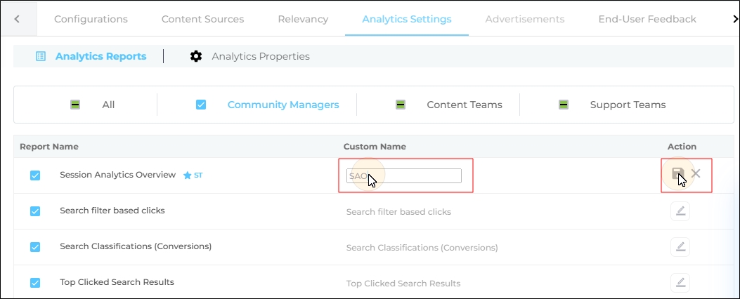This screenshot has width=740, height=299.
Task: Toggle the All reports checkbox
Action: [75, 105]
